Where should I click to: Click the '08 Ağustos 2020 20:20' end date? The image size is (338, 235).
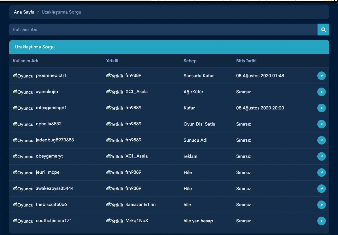(260, 108)
